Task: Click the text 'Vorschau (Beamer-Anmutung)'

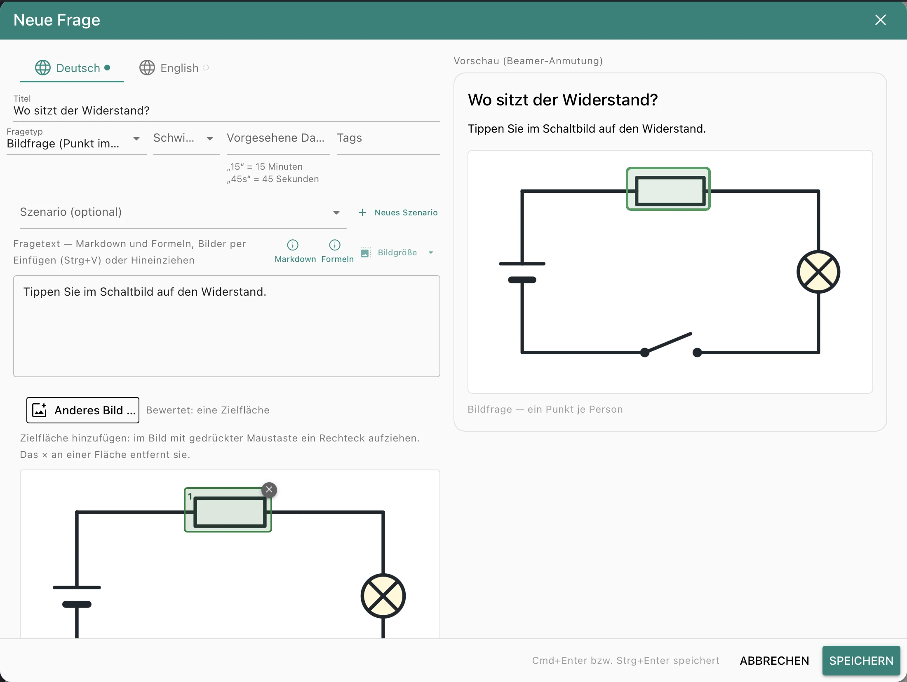Action: pos(528,61)
